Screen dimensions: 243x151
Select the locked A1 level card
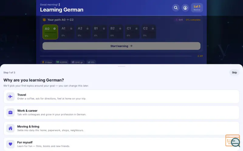pos(67,32)
